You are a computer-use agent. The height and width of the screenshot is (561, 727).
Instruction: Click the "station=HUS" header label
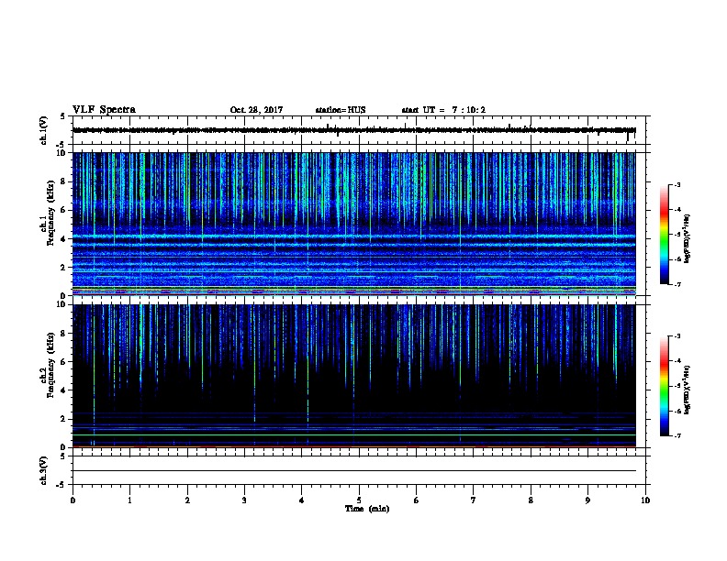click(341, 110)
